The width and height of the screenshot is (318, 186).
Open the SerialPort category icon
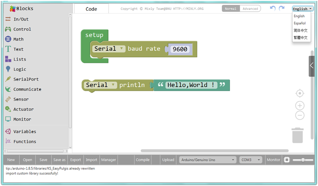click(8, 79)
